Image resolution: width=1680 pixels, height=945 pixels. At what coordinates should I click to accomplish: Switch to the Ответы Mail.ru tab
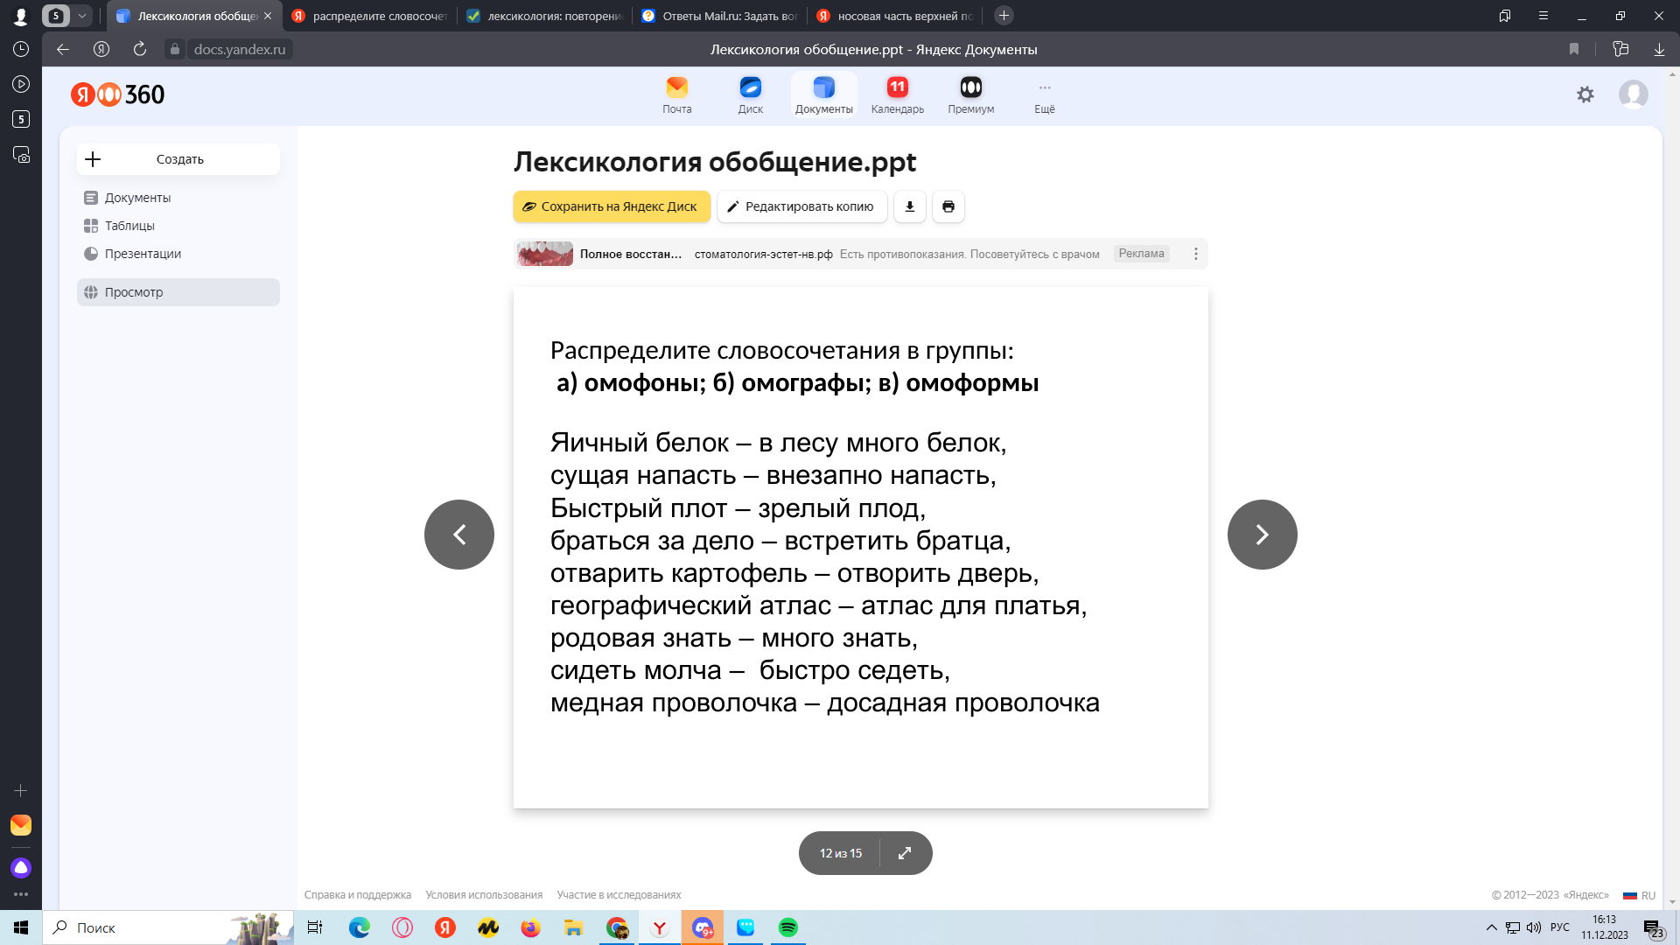click(x=719, y=16)
